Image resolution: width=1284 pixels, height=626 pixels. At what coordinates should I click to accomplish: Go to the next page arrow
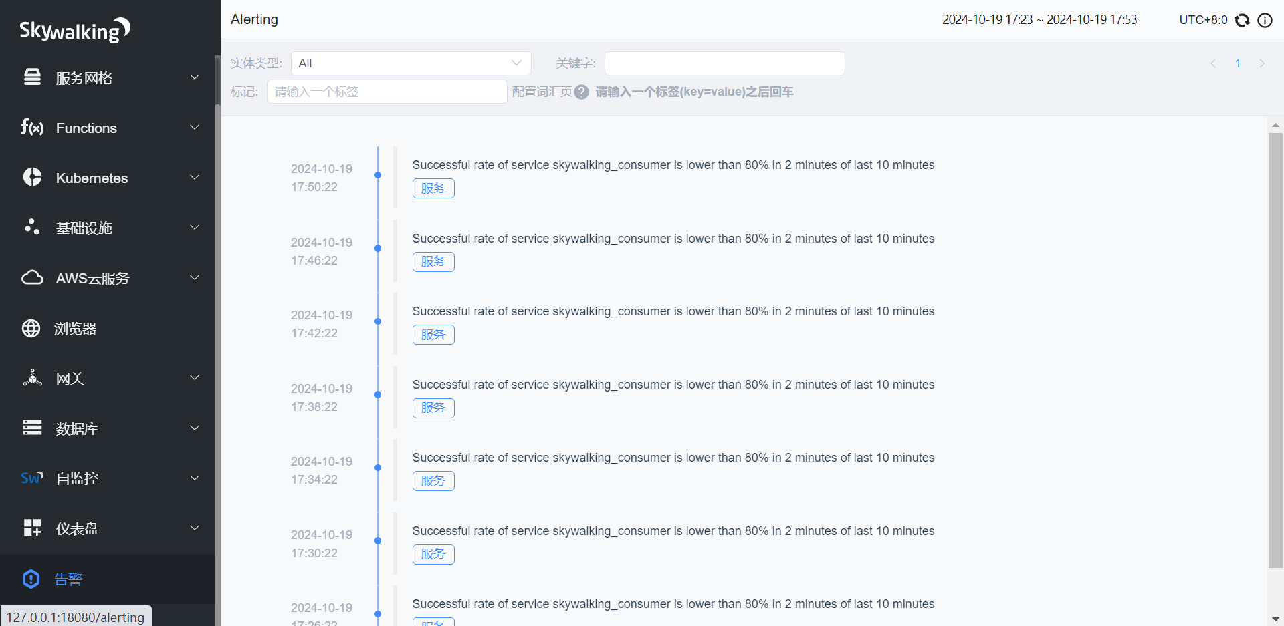(1262, 63)
